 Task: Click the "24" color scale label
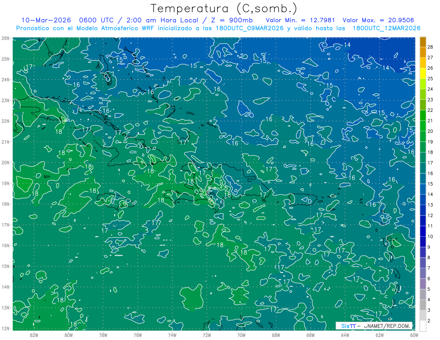coord(430,89)
